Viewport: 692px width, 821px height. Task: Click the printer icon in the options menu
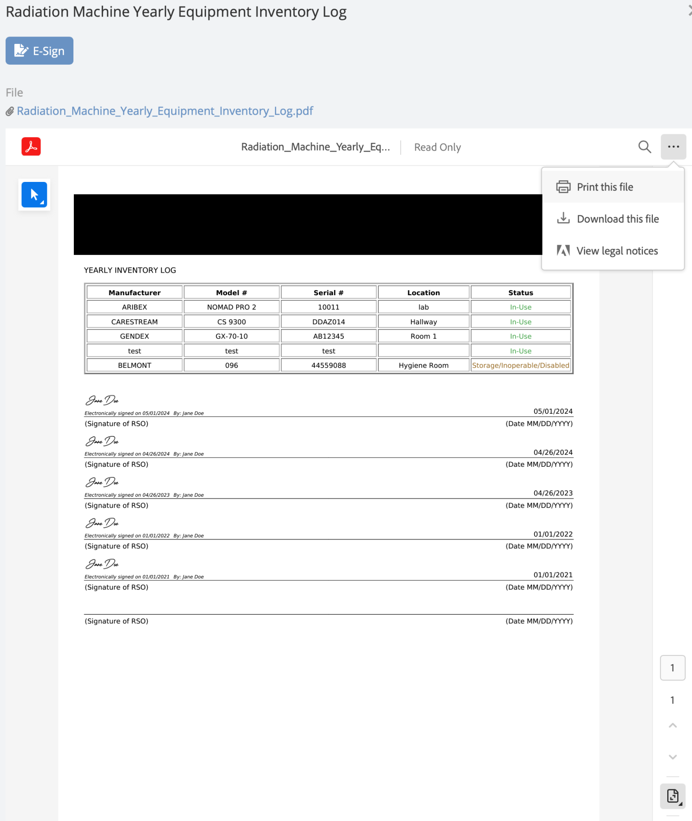[563, 187]
